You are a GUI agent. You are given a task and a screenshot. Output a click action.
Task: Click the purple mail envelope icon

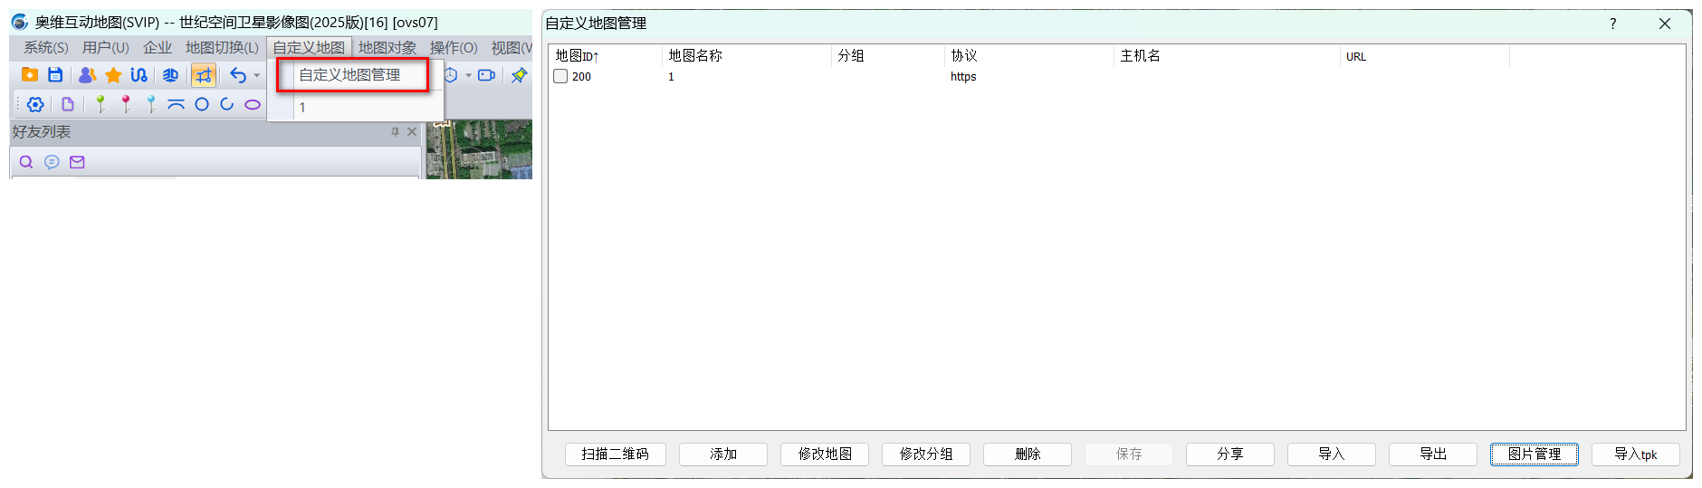point(77,162)
